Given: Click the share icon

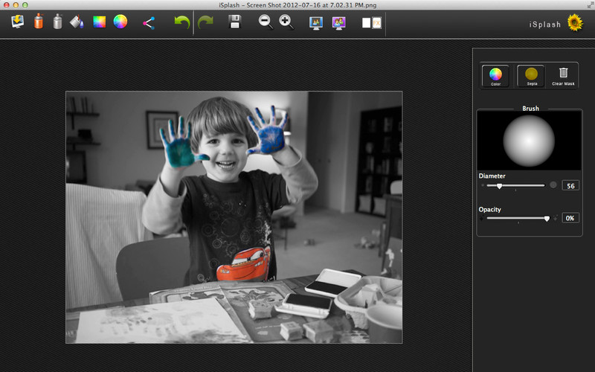Looking at the screenshot, I should click(x=148, y=23).
